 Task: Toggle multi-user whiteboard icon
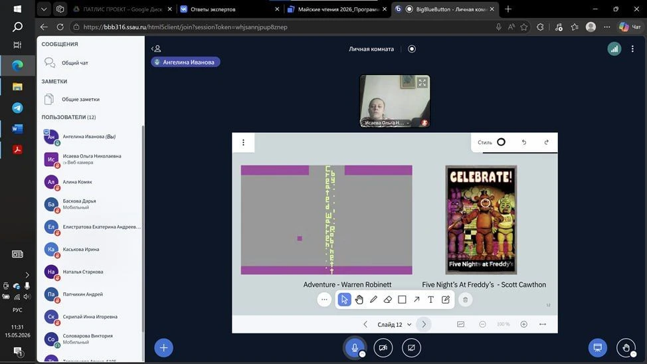(x=460, y=324)
